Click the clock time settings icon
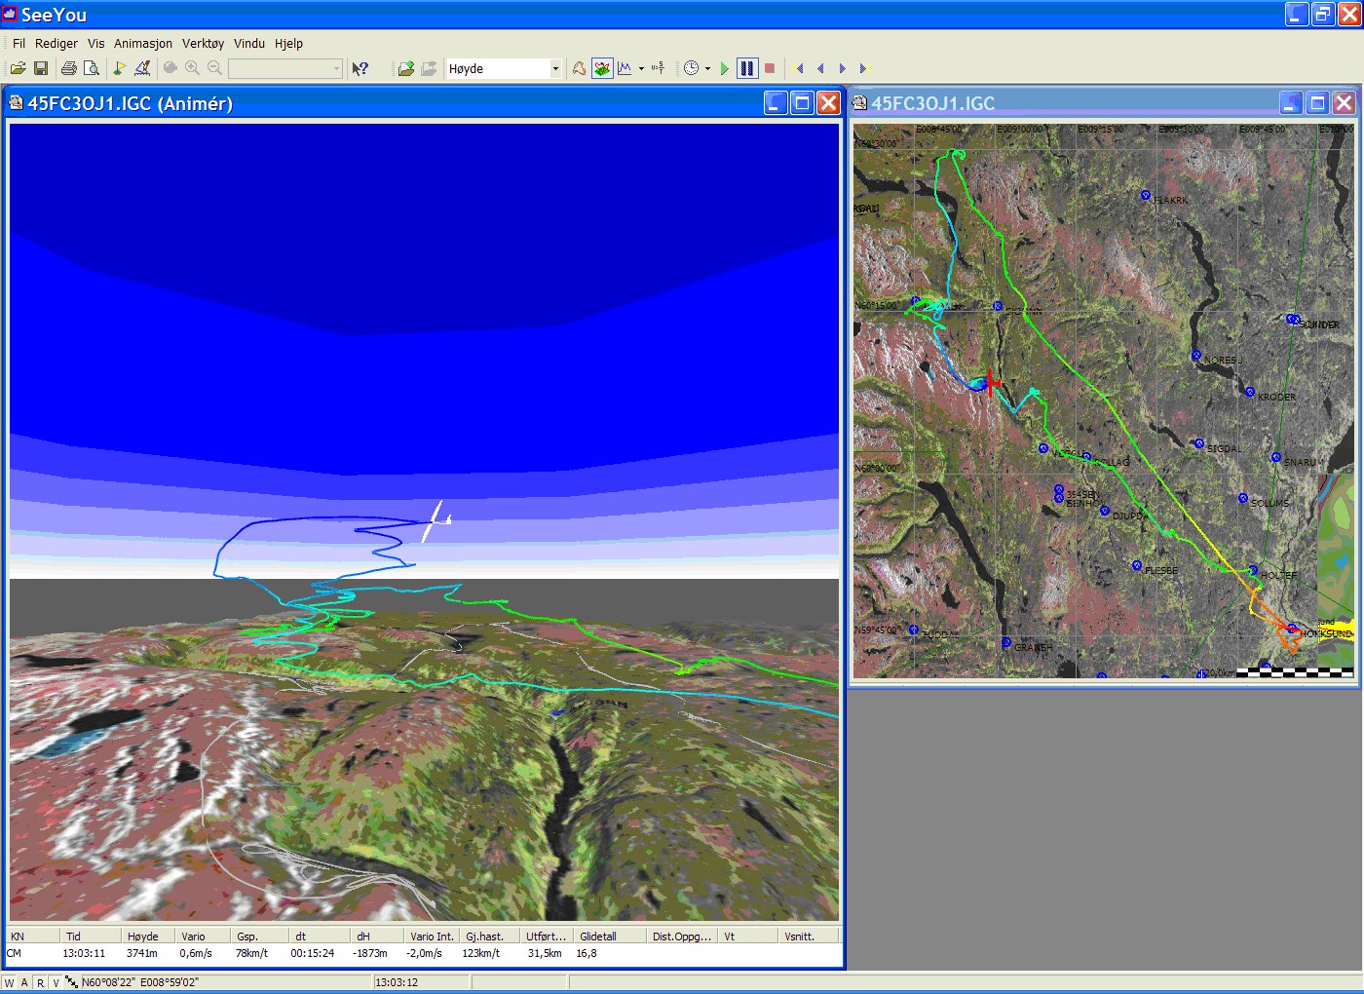The height and width of the screenshot is (994, 1364). click(691, 68)
